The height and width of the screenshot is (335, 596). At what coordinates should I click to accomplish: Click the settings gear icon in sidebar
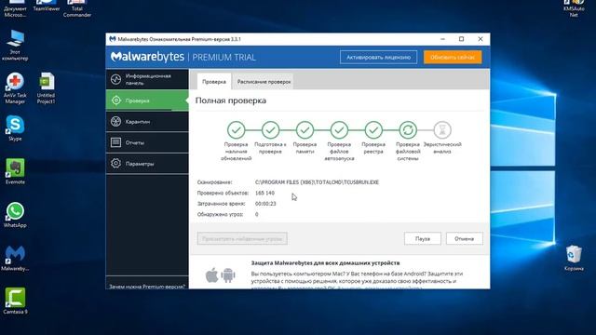tap(115, 164)
